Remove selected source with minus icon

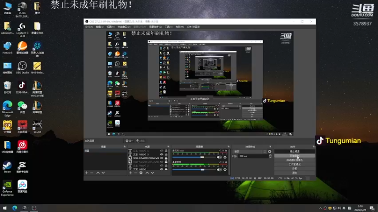click(136, 173)
